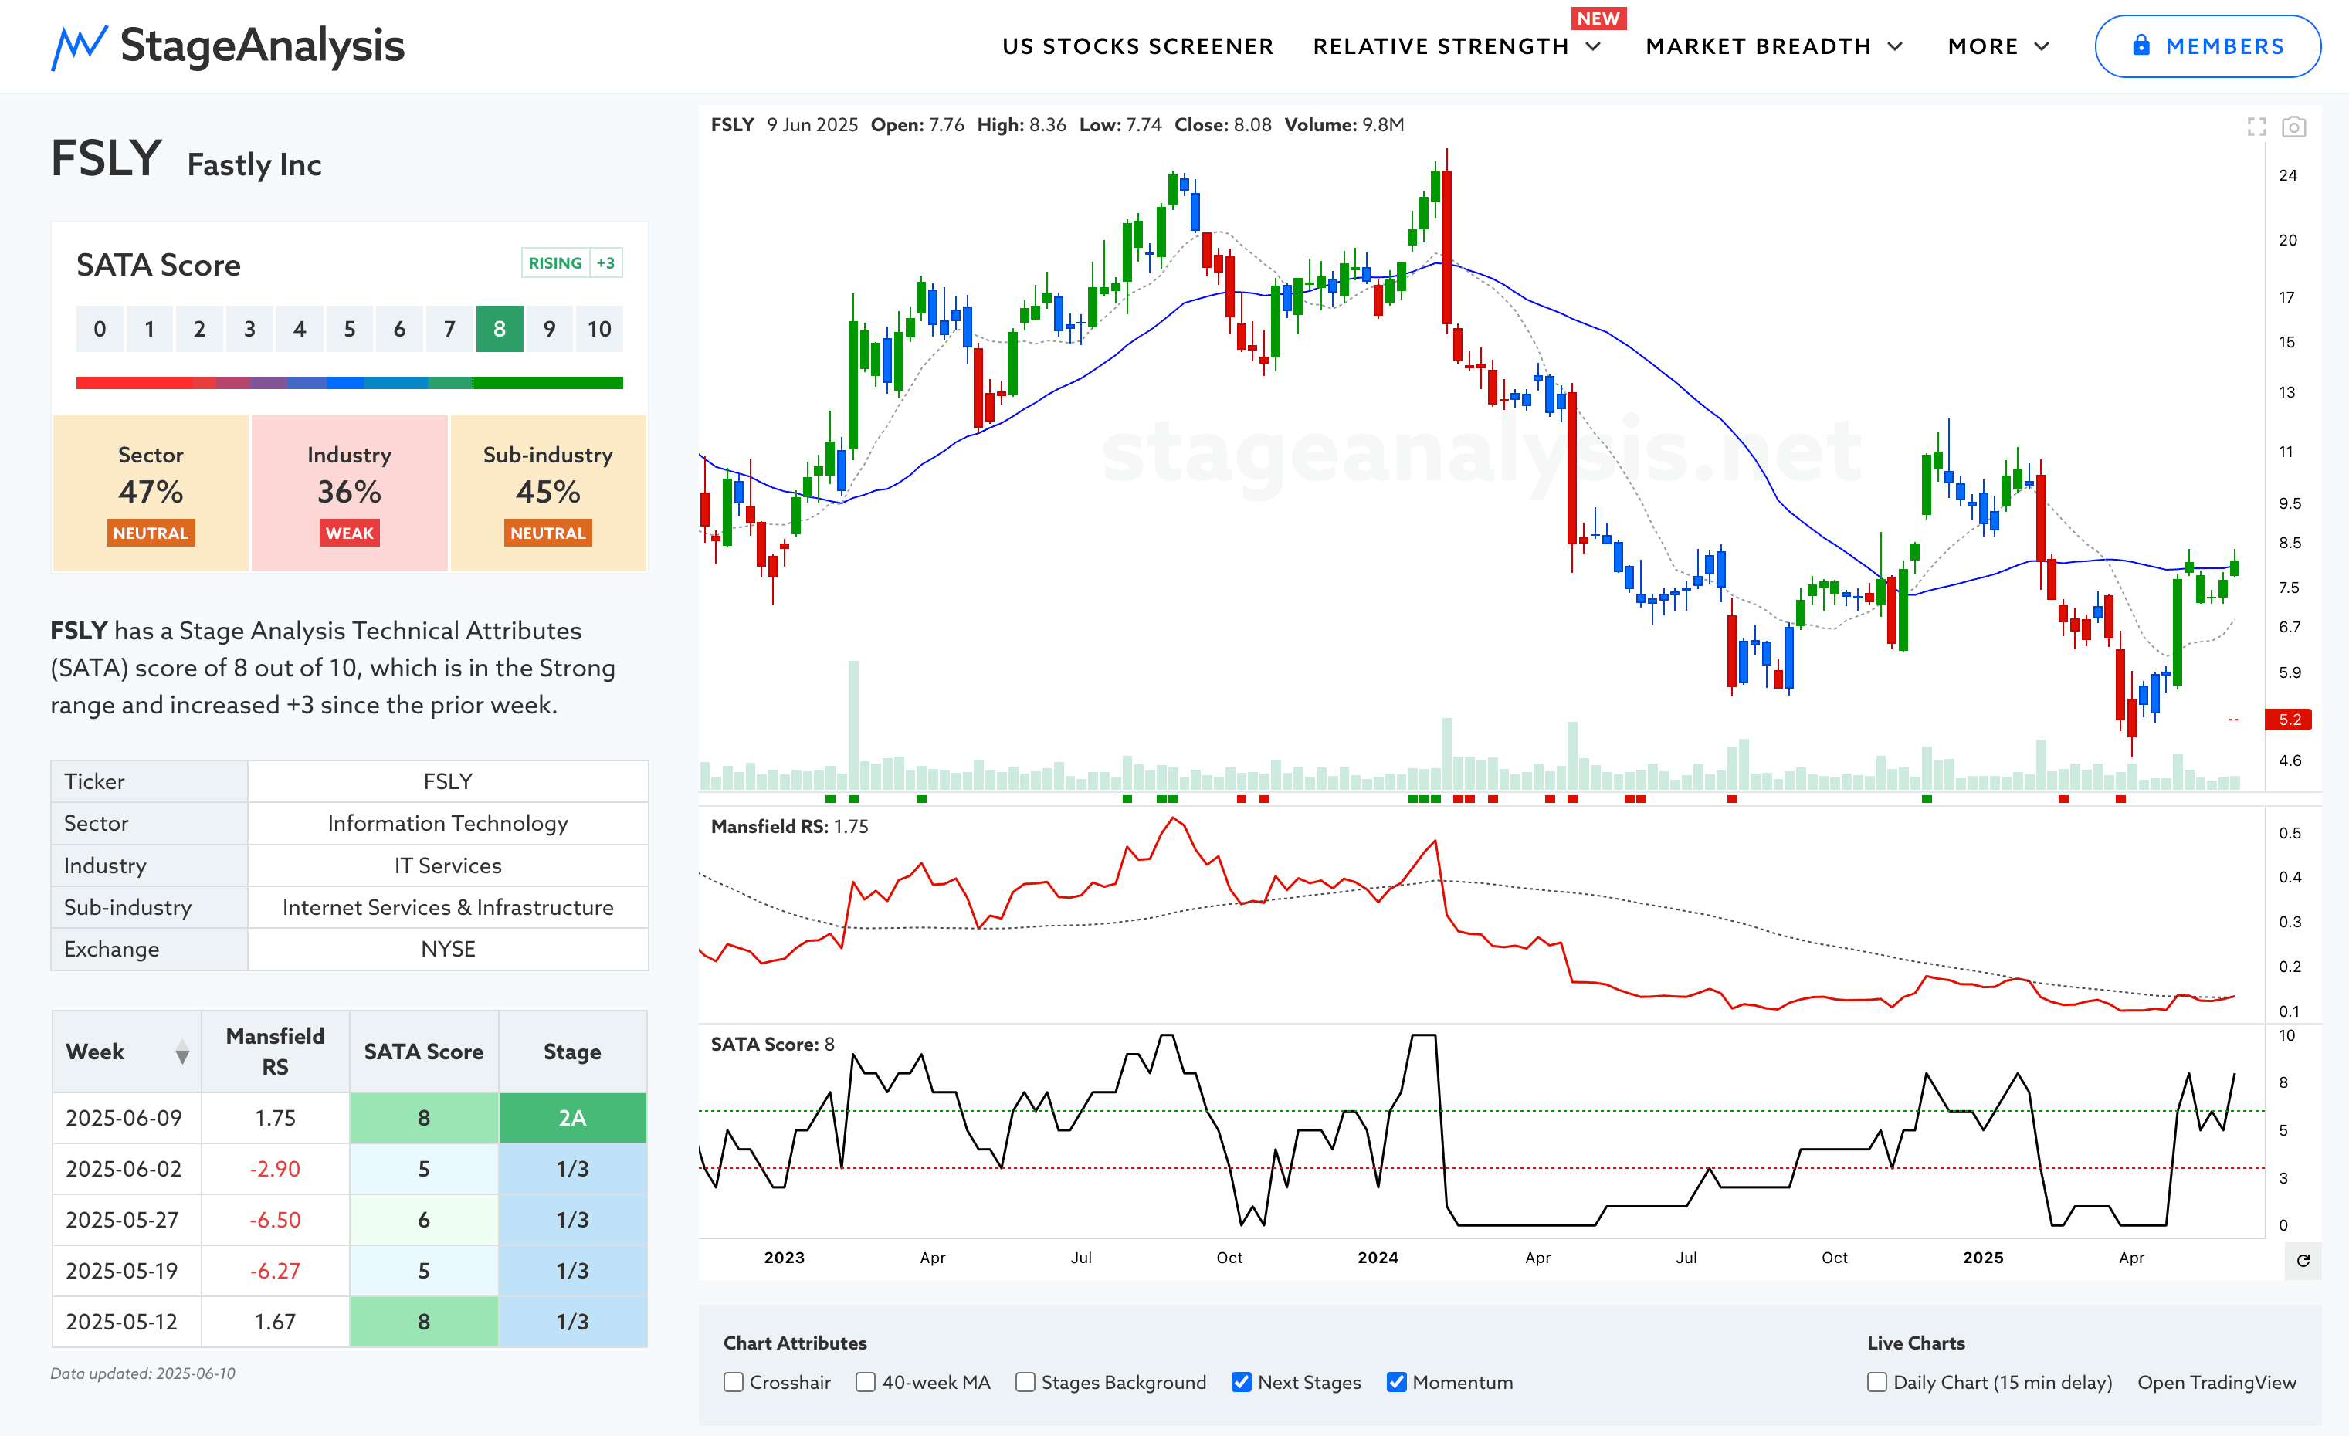This screenshot has width=2349, height=1436.
Task: Click NYSE exchange cell
Action: [x=447, y=949]
